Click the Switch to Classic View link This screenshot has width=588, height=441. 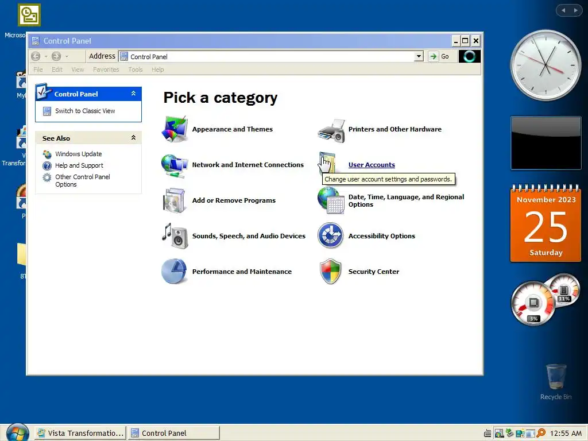[x=85, y=111]
